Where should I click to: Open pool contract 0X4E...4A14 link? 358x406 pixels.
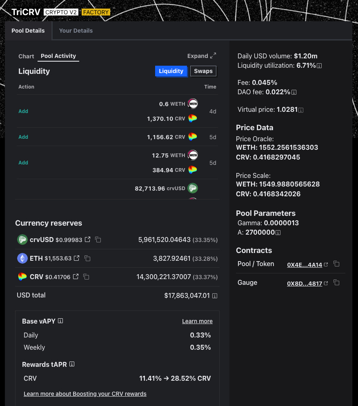(x=307, y=265)
